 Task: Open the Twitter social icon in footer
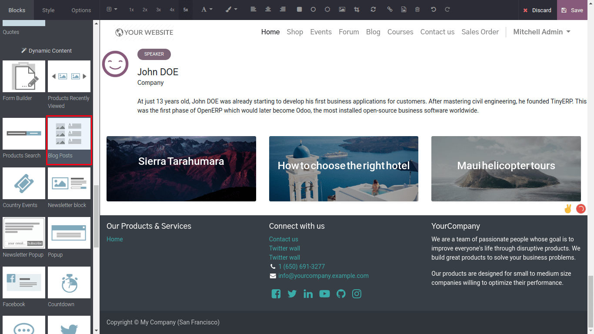point(292,294)
